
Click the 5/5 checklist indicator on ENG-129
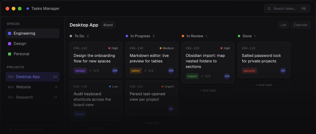click(206, 76)
